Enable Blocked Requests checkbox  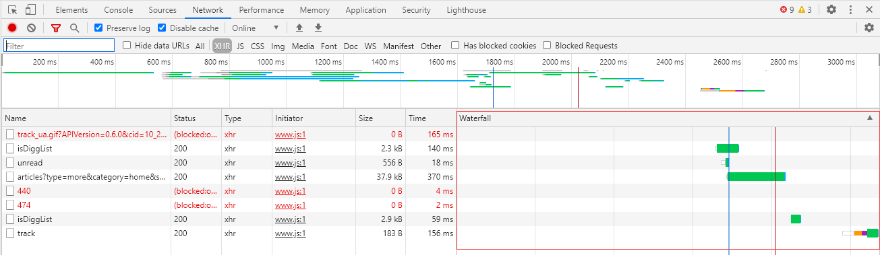click(x=546, y=46)
